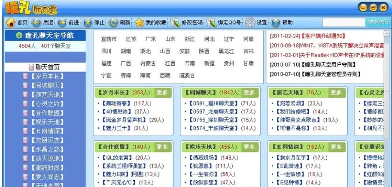Refresh page with the 刷新 icon

click(113, 23)
